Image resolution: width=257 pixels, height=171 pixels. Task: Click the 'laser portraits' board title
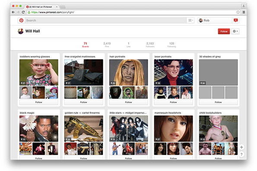(x=163, y=57)
